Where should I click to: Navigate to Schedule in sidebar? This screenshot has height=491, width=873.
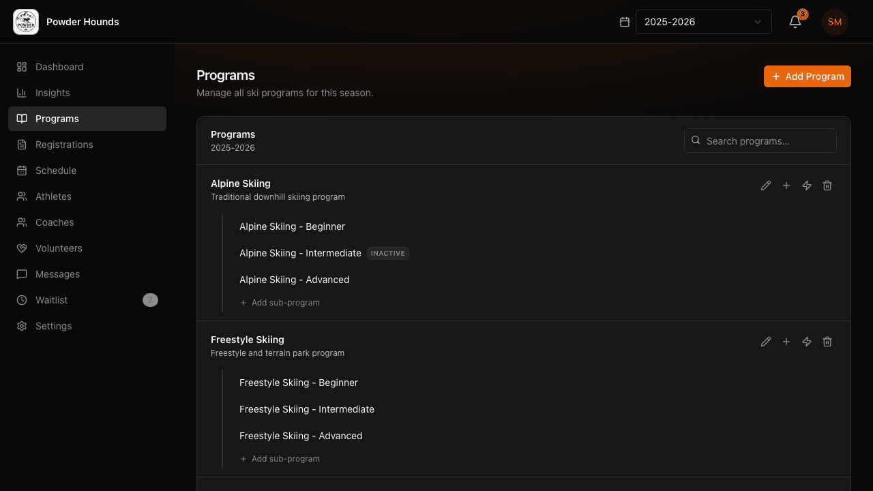(x=87, y=170)
